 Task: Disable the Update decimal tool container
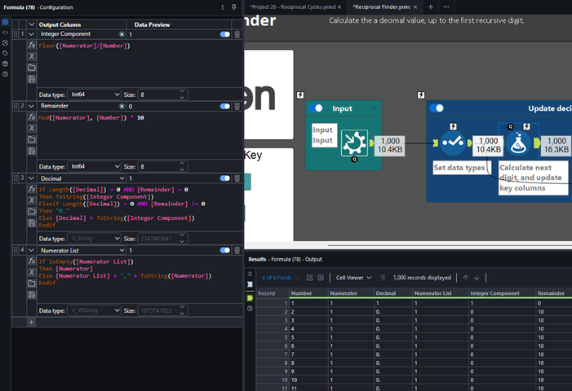coord(437,108)
